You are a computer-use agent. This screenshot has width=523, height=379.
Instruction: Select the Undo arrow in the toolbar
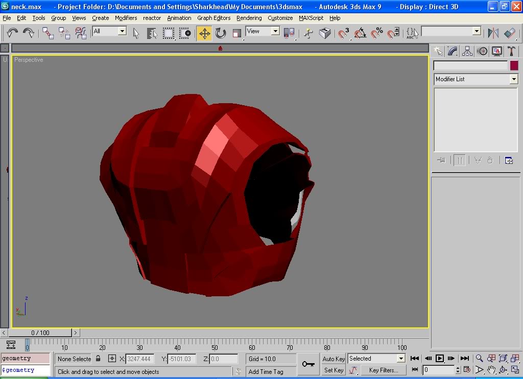tap(12, 33)
